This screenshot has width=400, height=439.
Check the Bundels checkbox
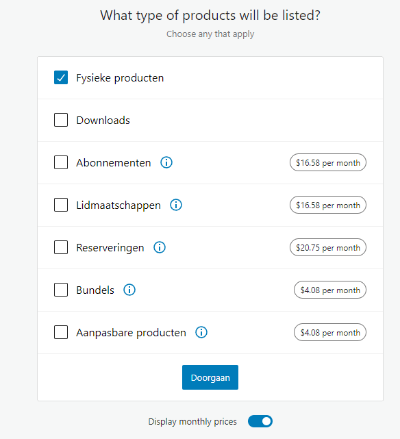pos(61,290)
